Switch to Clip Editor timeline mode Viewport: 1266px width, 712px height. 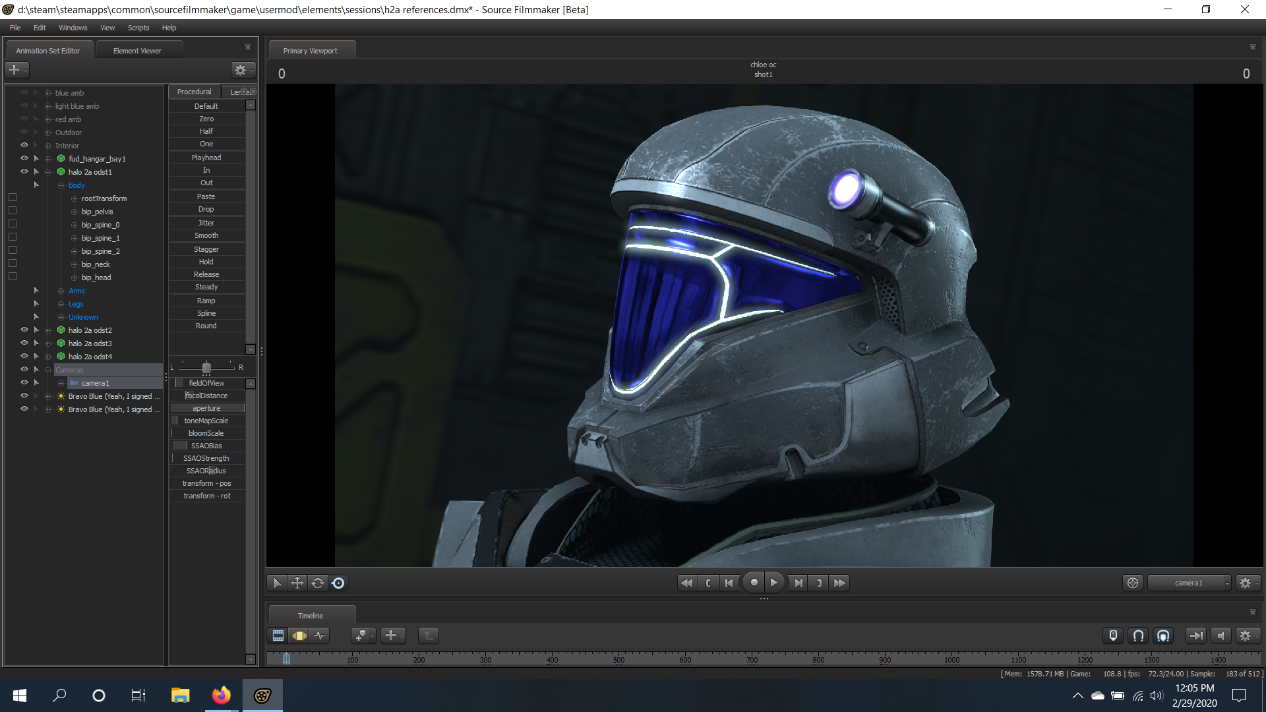click(278, 636)
